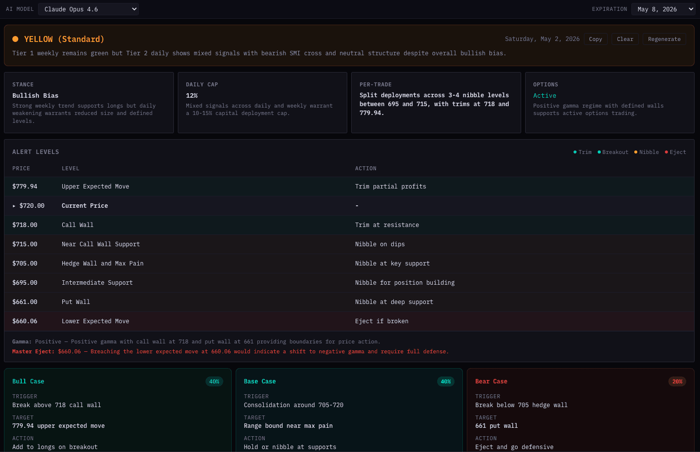The height and width of the screenshot is (452, 700).
Task: Click the 12% daily cap value
Action: click(192, 96)
